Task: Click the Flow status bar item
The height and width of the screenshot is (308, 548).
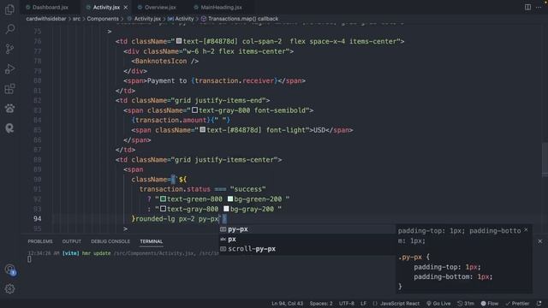Action: (x=490, y=304)
